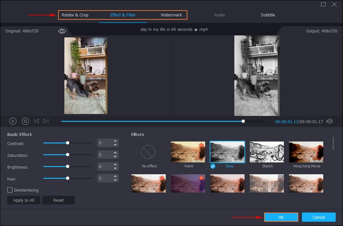
Task: Click the Hue slider handle
Action: [67, 178]
